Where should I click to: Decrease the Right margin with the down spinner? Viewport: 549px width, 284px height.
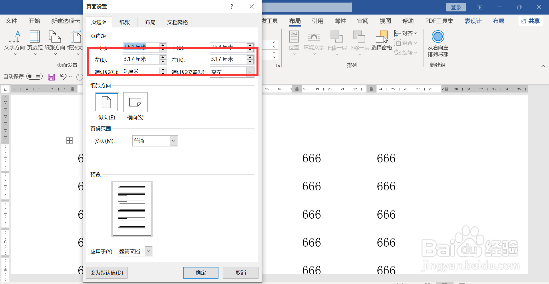[250, 62]
